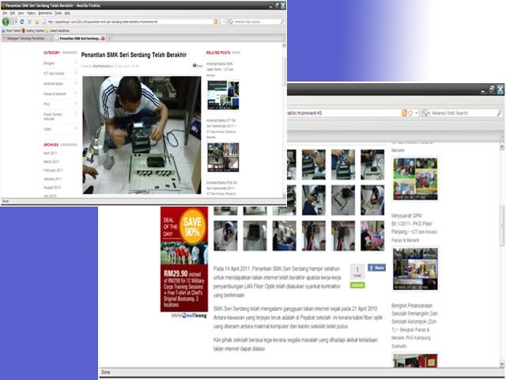This screenshot has height=380, width=506.
Task: Close the Penantian SMK Seri Serdang tab
Action: click(103, 39)
